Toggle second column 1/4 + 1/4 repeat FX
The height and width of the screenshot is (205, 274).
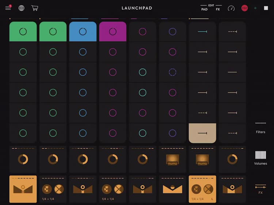(x=53, y=189)
